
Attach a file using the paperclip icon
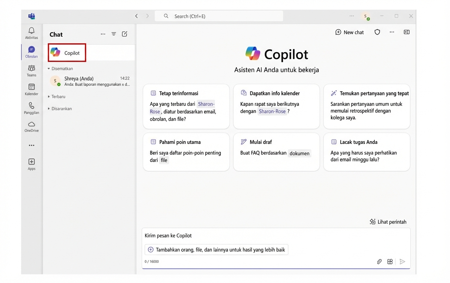(x=379, y=261)
